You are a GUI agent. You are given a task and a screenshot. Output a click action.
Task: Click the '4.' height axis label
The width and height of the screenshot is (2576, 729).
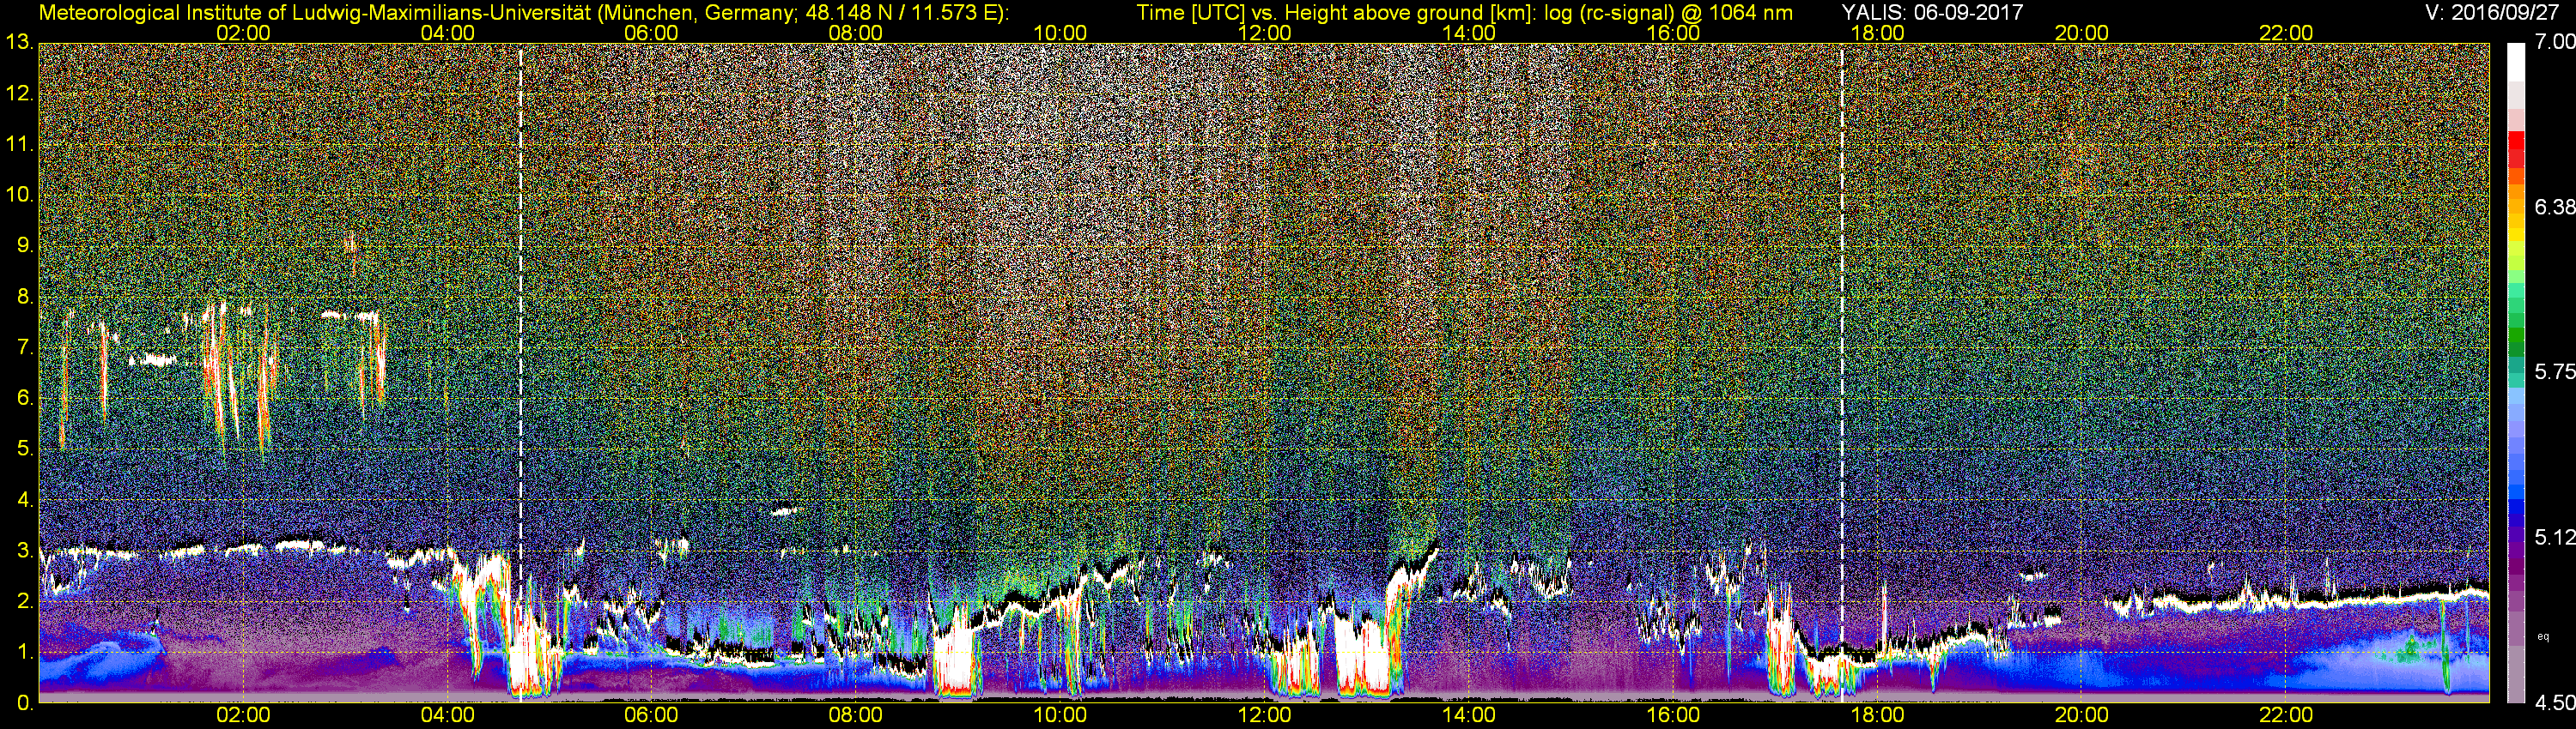(x=24, y=499)
